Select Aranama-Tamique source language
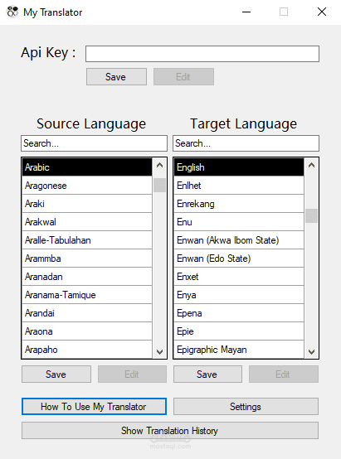The height and width of the screenshot is (459, 341). tap(87, 295)
